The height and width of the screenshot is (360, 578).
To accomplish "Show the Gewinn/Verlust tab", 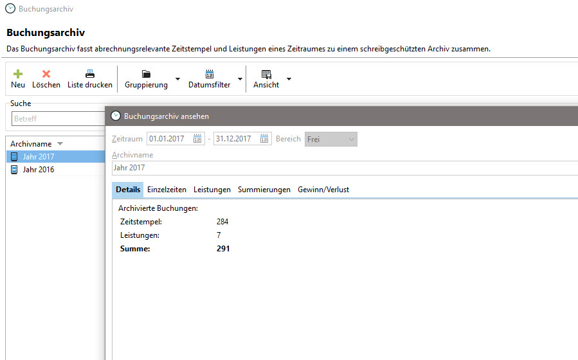I will [323, 190].
